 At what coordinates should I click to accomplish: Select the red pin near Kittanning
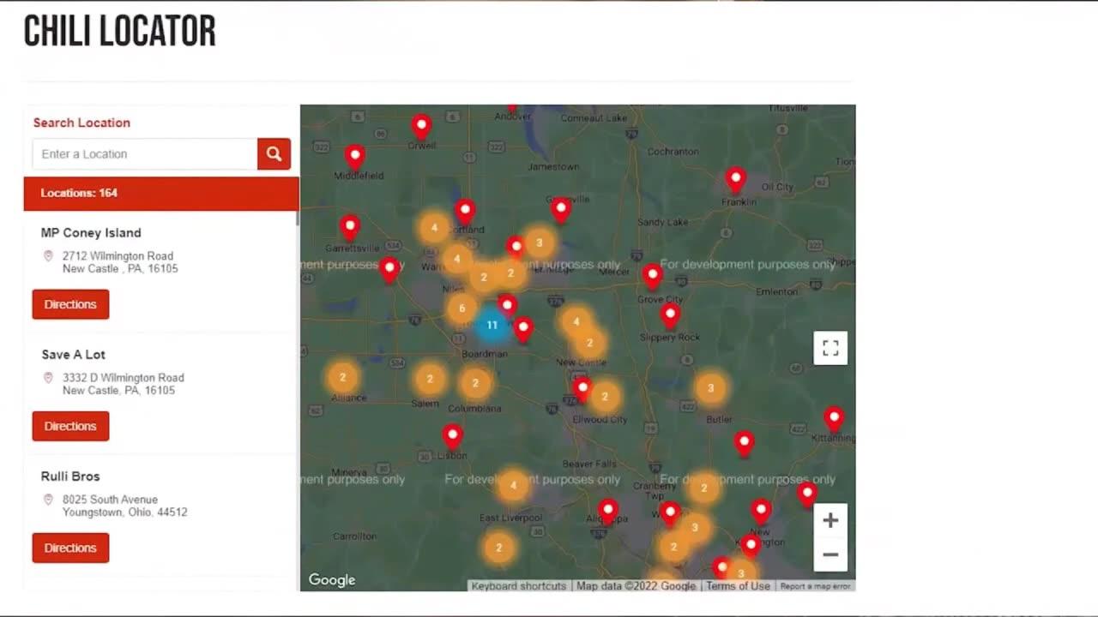(834, 420)
